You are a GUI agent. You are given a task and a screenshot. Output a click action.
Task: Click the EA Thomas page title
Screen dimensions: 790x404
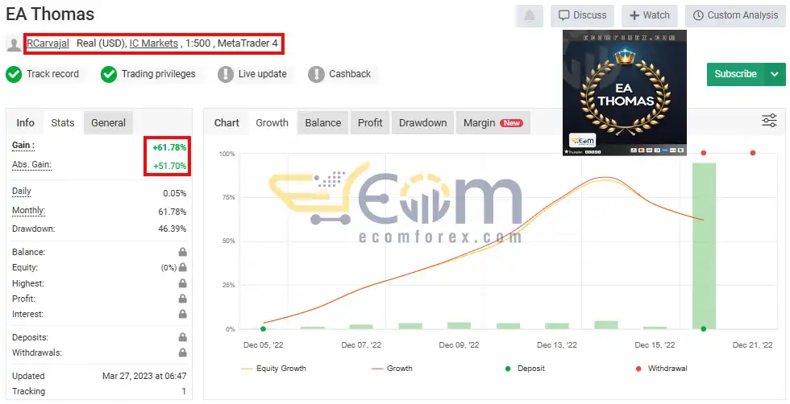tap(50, 14)
